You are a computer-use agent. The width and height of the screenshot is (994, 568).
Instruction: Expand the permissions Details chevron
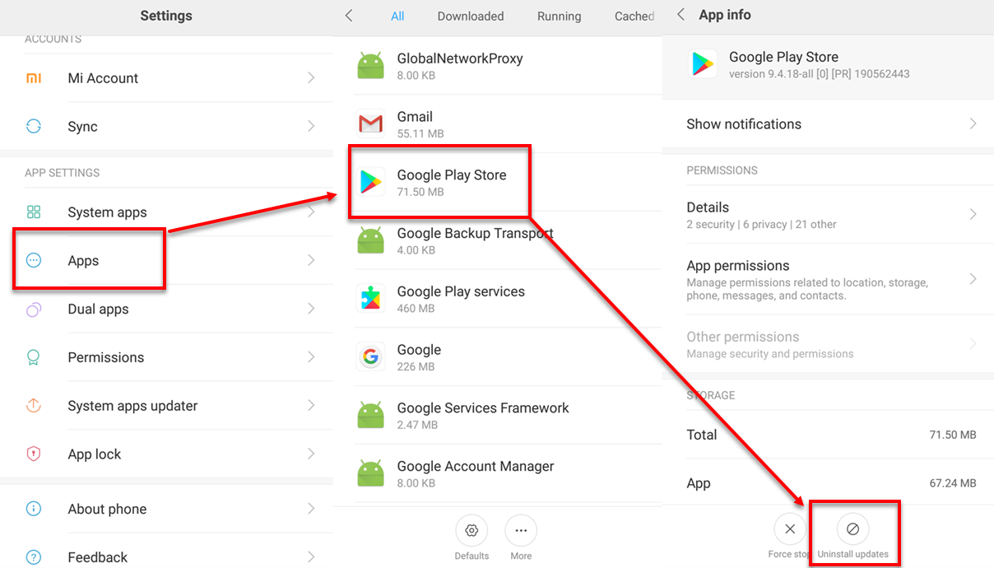point(973,215)
